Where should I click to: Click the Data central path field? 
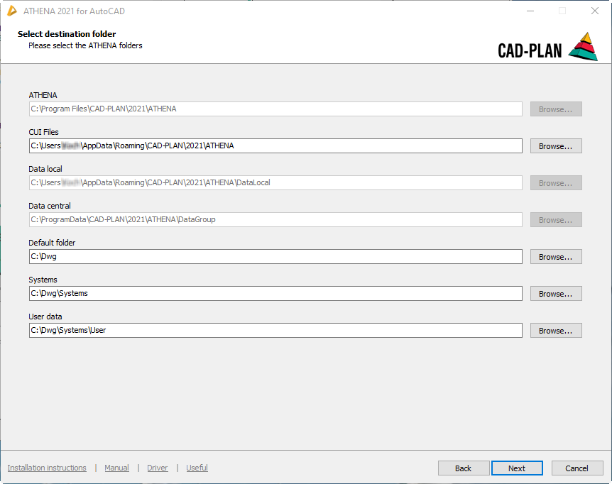click(x=275, y=220)
